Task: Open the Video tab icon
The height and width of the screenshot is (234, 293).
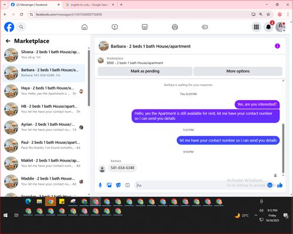Action: [x=115, y=27]
